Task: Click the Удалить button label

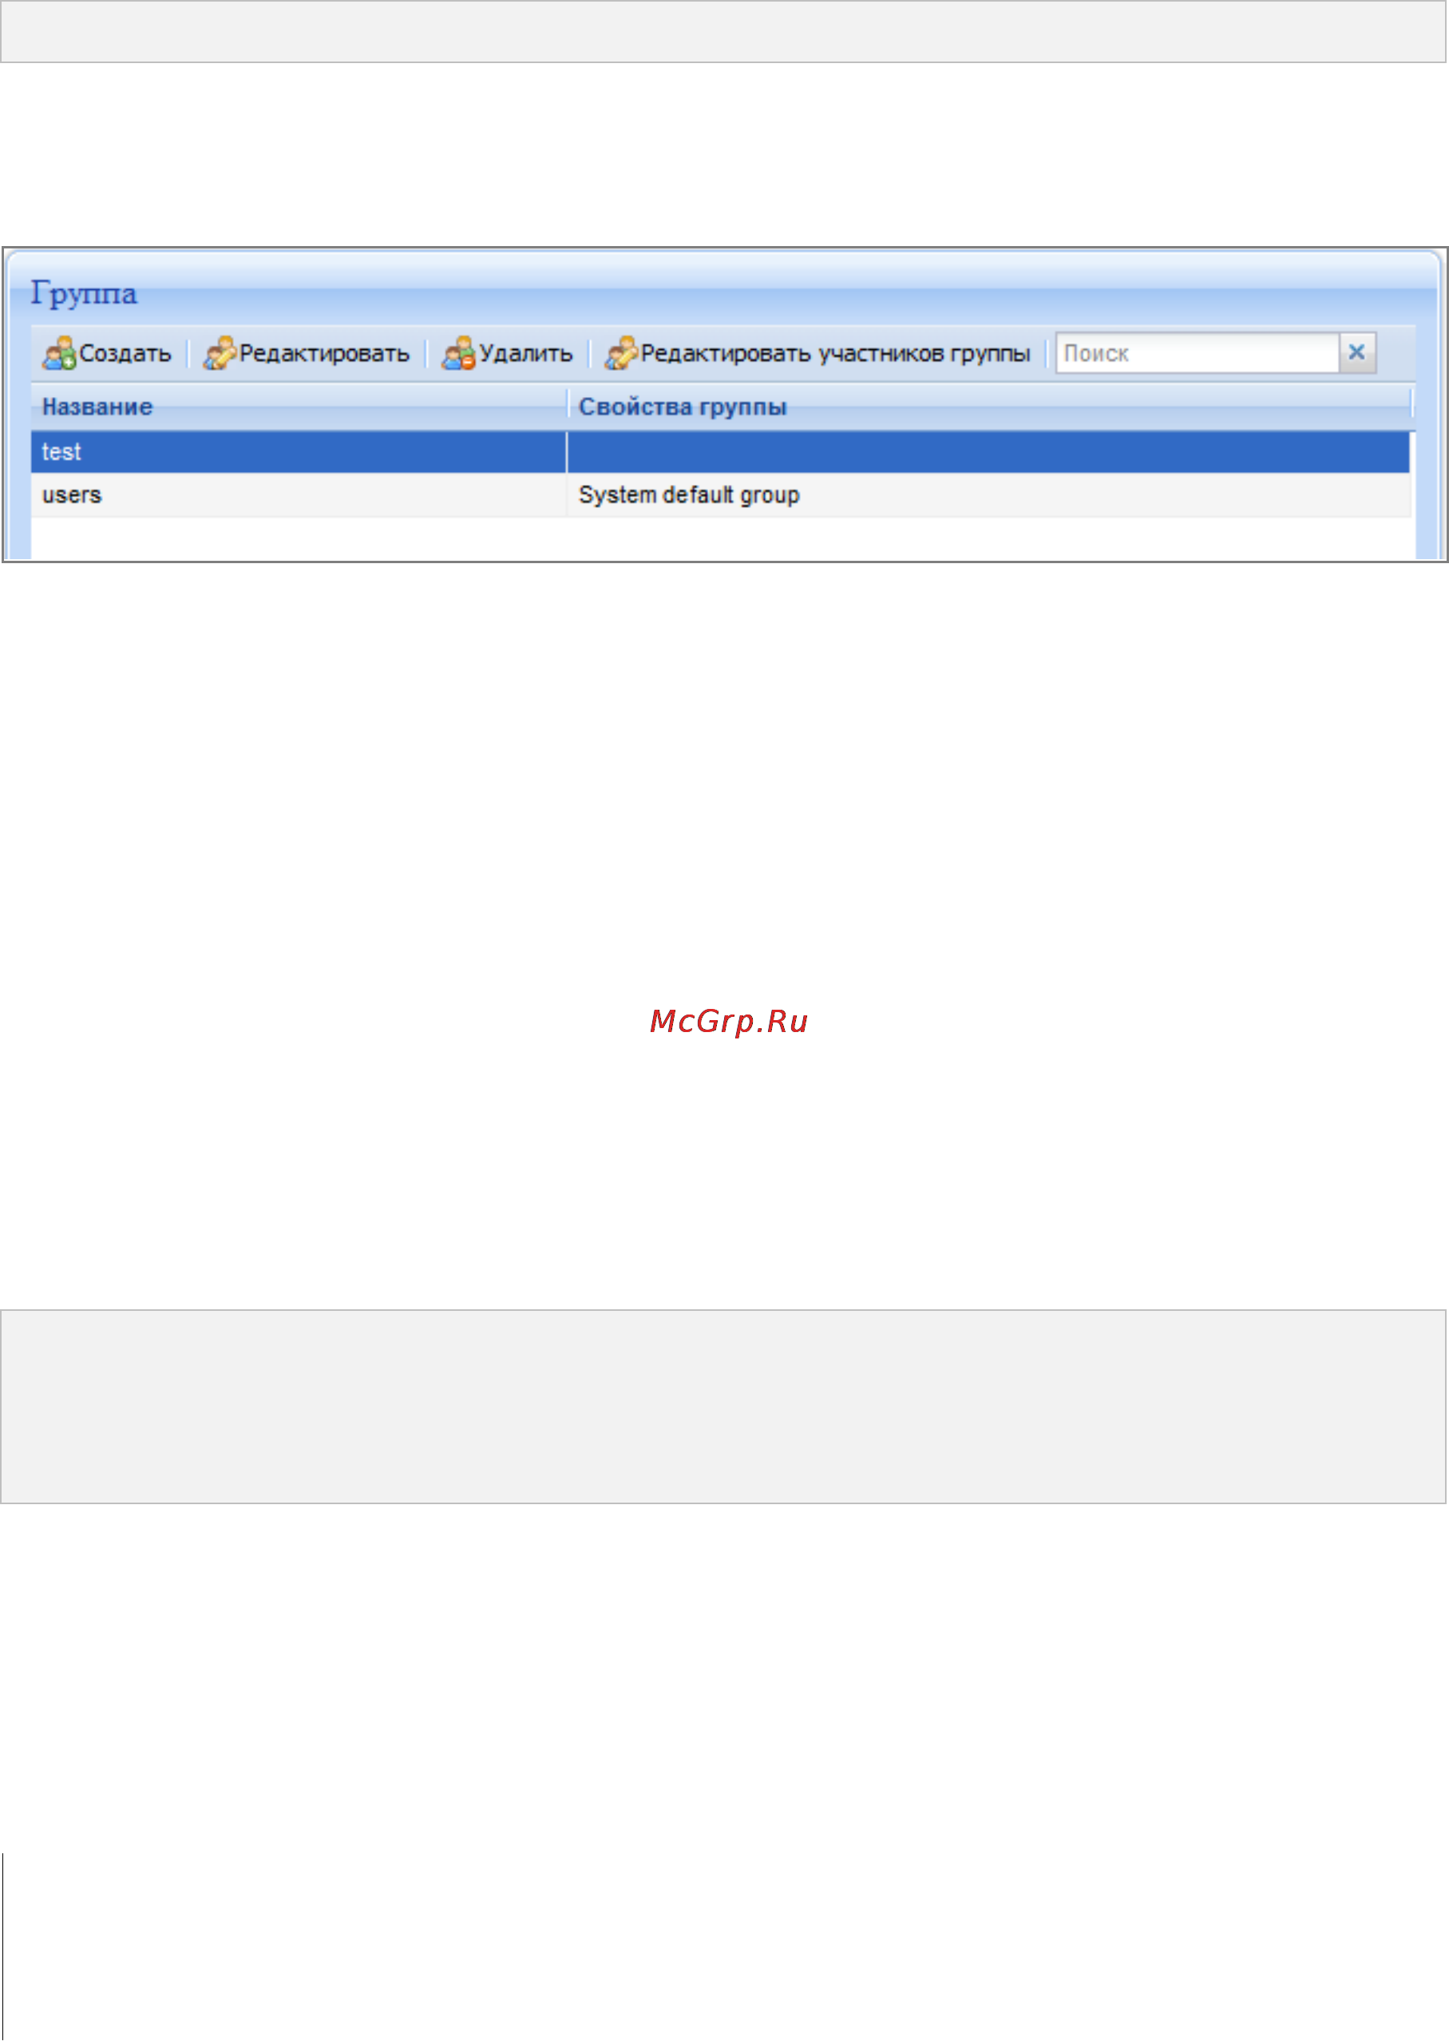Action: point(525,354)
